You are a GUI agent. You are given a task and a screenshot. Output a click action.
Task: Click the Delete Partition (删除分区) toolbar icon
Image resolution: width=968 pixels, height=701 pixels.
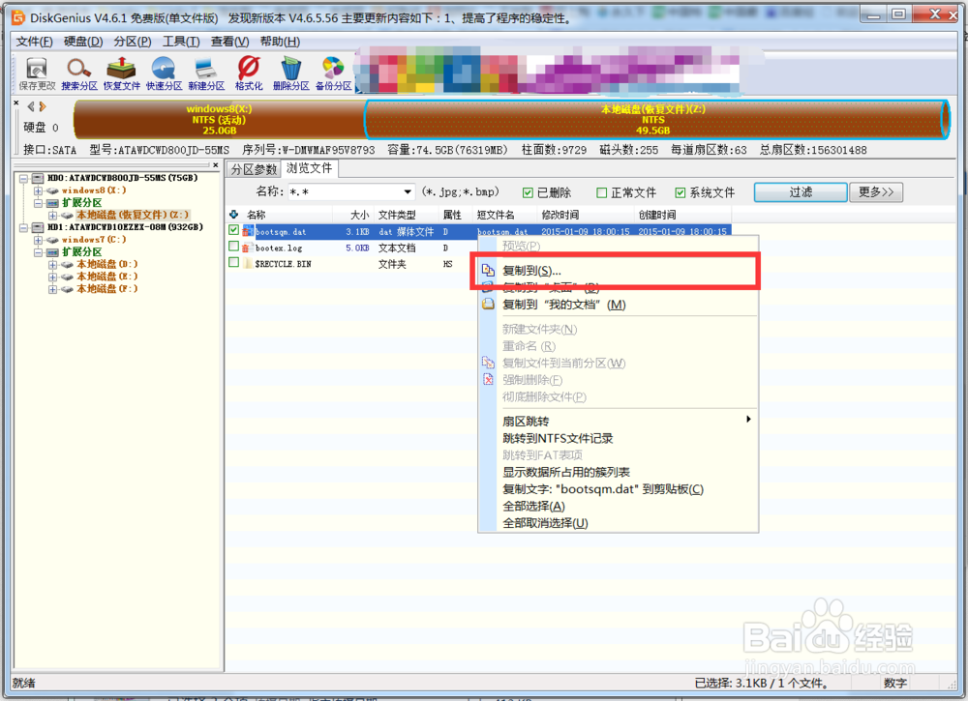(x=290, y=73)
